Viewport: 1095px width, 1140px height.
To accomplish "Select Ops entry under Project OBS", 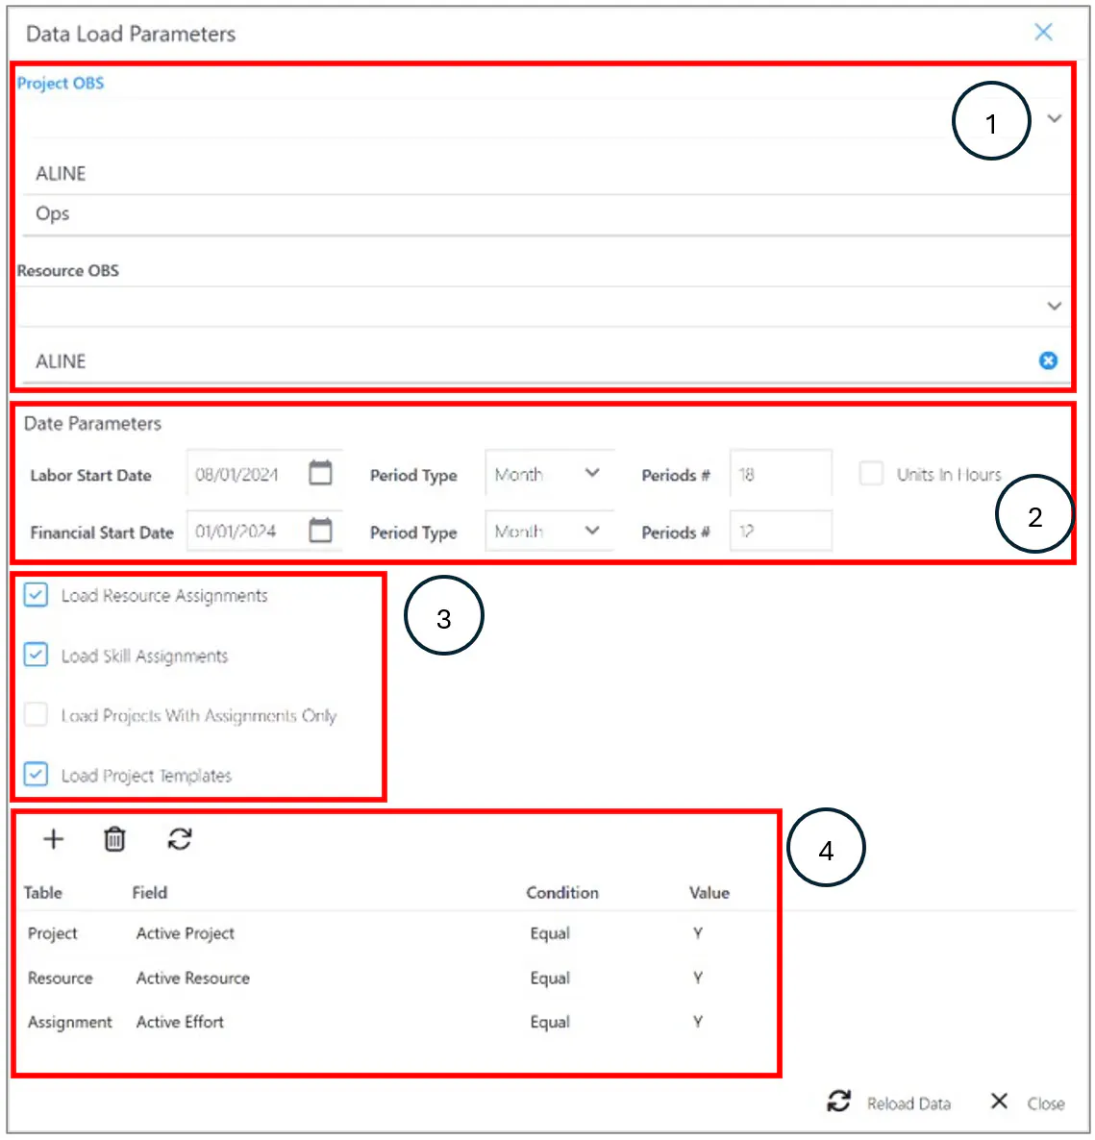I will tap(545, 213).
